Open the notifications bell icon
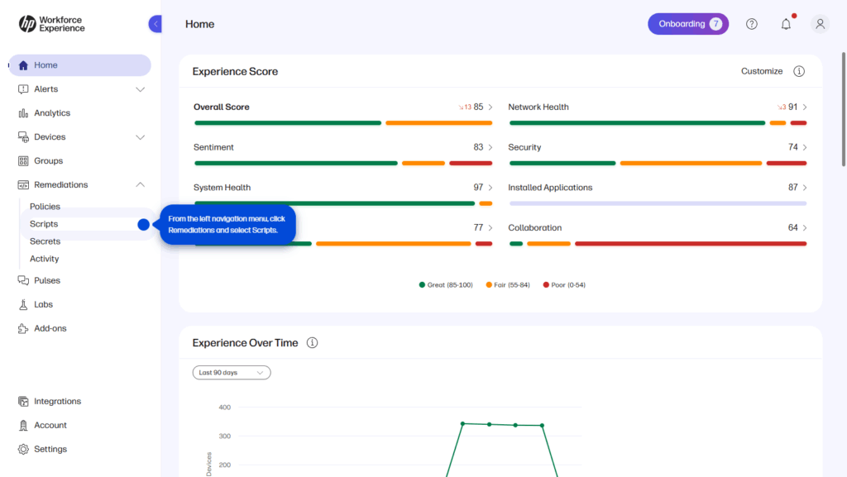 (x=786, y=24)
